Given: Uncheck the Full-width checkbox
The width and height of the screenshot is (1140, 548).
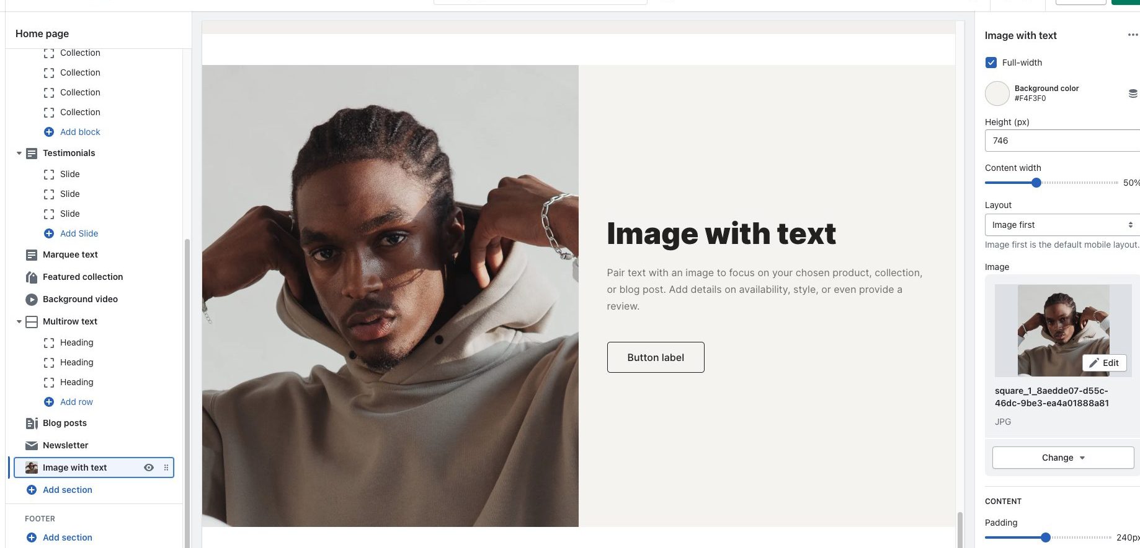Looking at the screenshot, I should click(x=991, y=63).
